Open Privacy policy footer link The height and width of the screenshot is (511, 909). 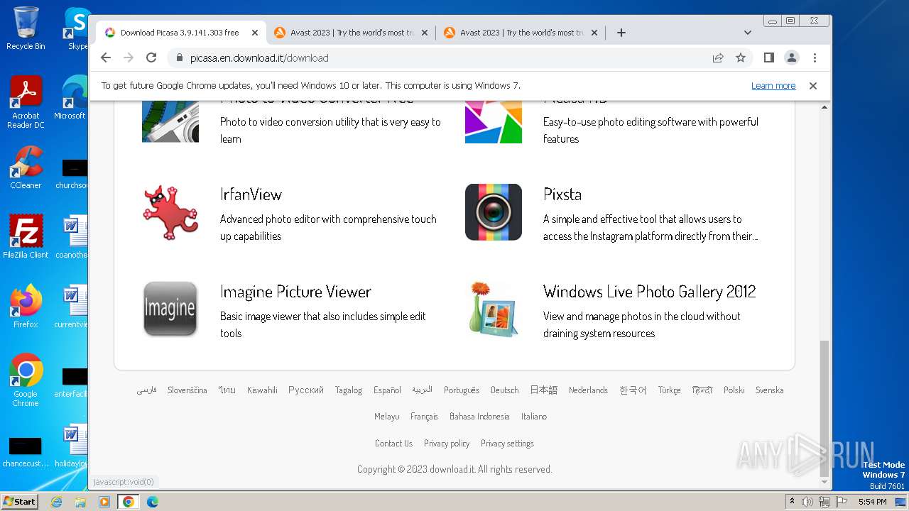point(447,444)
